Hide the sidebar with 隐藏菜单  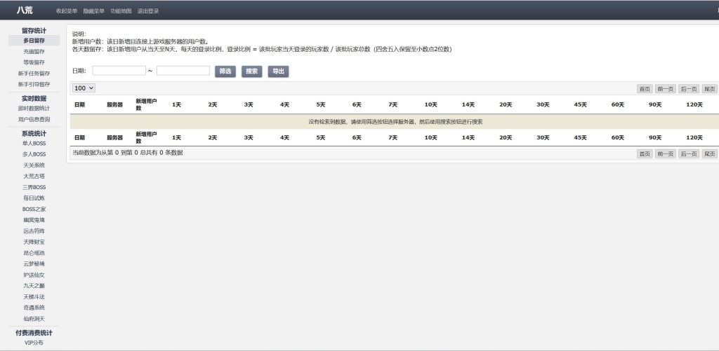tap(93, 11)
